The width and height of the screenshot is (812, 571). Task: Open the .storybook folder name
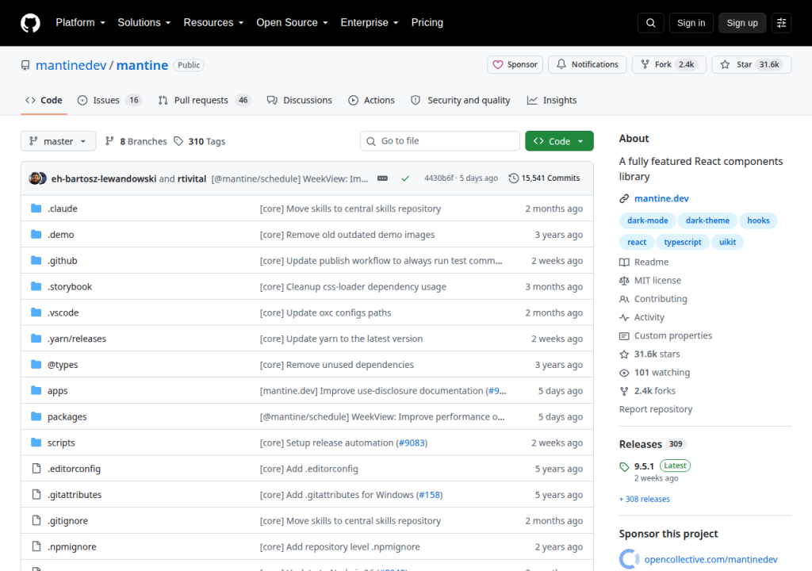point(70,286)
